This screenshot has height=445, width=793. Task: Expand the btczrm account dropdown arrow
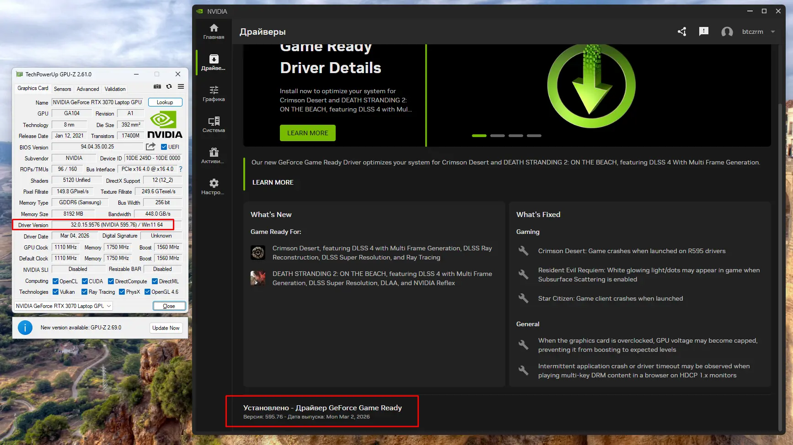773,32
